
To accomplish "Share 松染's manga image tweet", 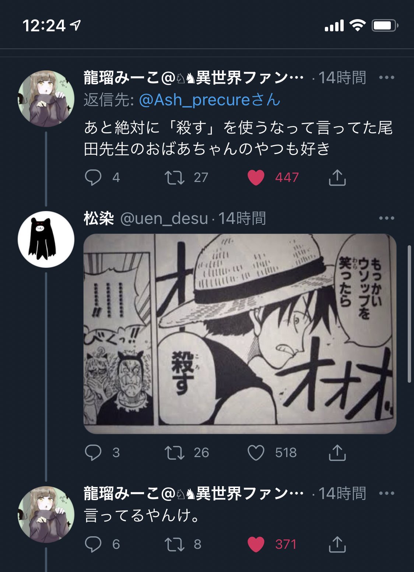I will [337, 453].
